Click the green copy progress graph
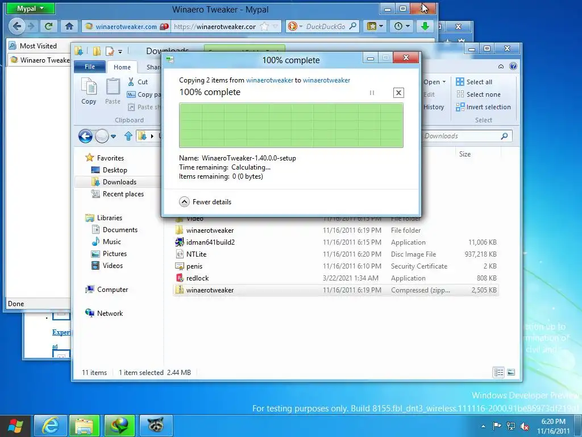Image resolution: width=582 pixels, height=437 pixels. click(291, 125)
